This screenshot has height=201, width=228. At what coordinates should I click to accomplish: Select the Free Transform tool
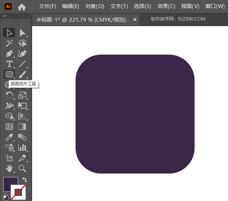tap(22, 106)
